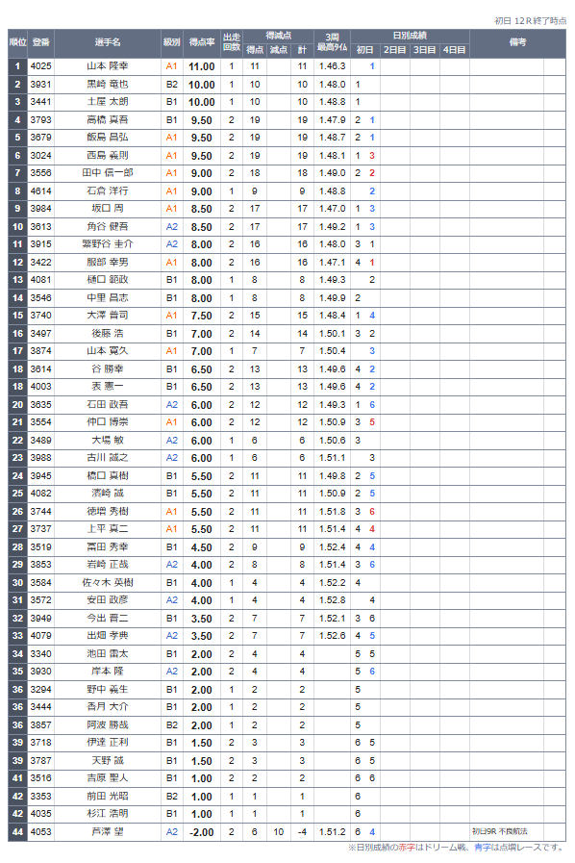The height and width of the screenshot is (863, 575).
Task: Select registration number 4081
Action: click(x=40, y=280)
